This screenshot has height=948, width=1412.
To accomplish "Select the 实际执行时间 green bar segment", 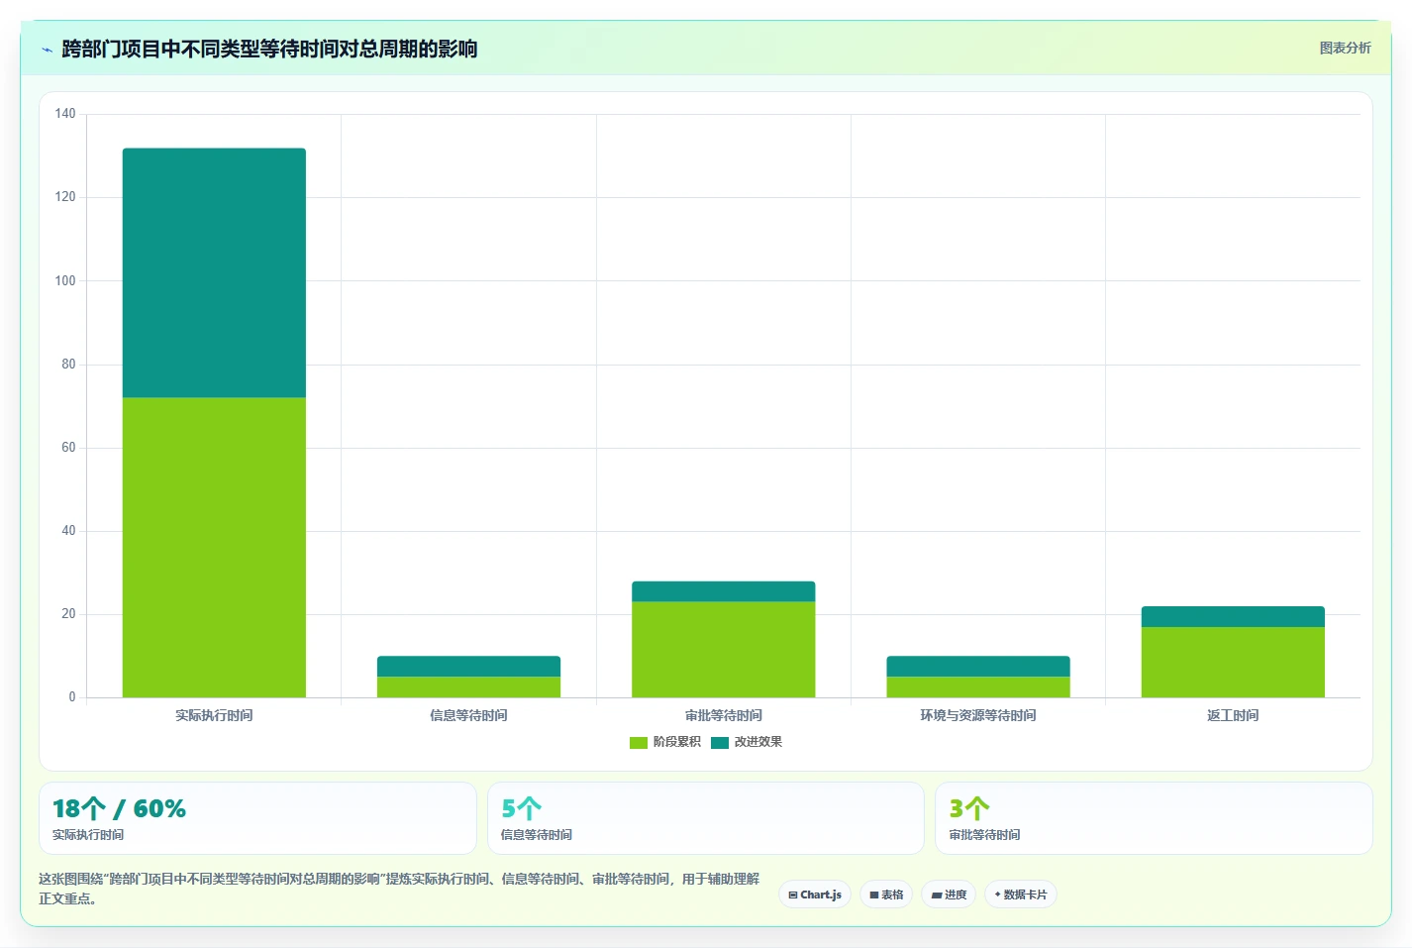I will click(x=214, y=547).
